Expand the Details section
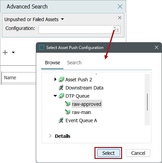Viewport: 162px width, 163px height. click(x=50, y=136)
